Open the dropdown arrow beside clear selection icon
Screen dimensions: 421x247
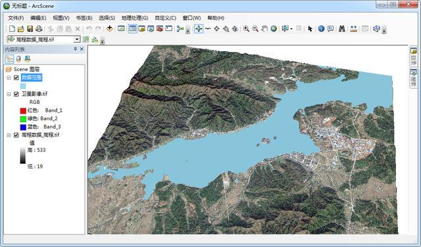(x=291, y=29)
